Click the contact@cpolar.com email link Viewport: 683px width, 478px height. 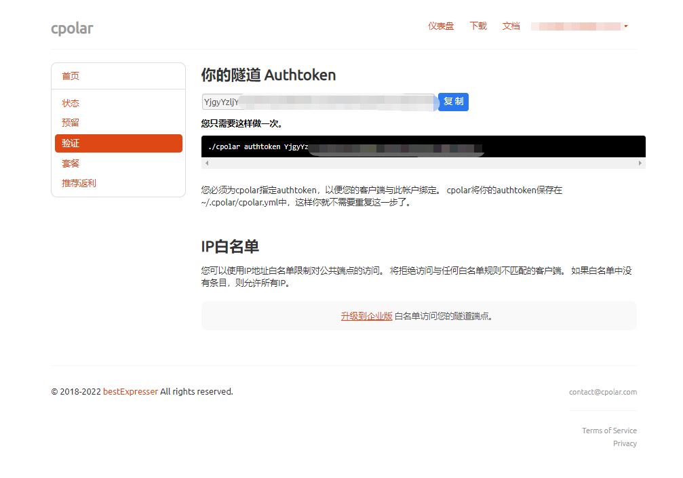[x=603, y=392]
